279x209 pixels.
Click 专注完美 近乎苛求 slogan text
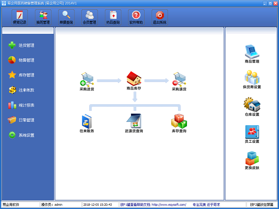tap(206, 204)
